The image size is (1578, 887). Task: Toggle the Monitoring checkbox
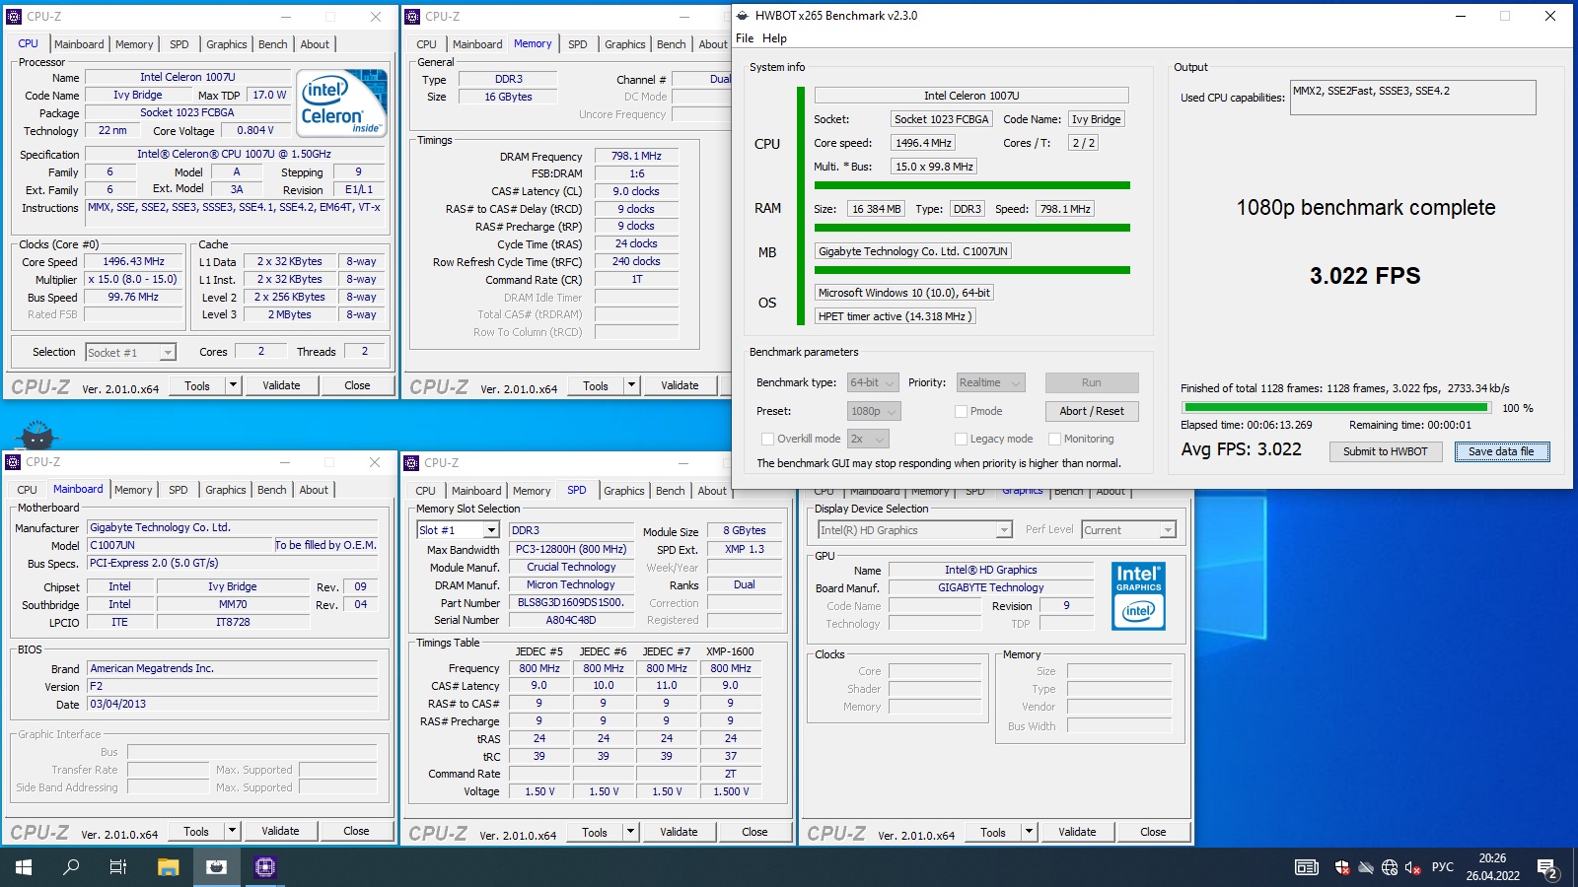click(1054, 439)
